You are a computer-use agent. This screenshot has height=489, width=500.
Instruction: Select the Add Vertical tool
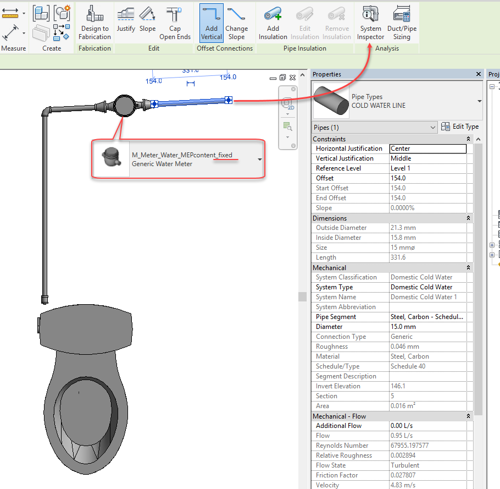point(211,23)
